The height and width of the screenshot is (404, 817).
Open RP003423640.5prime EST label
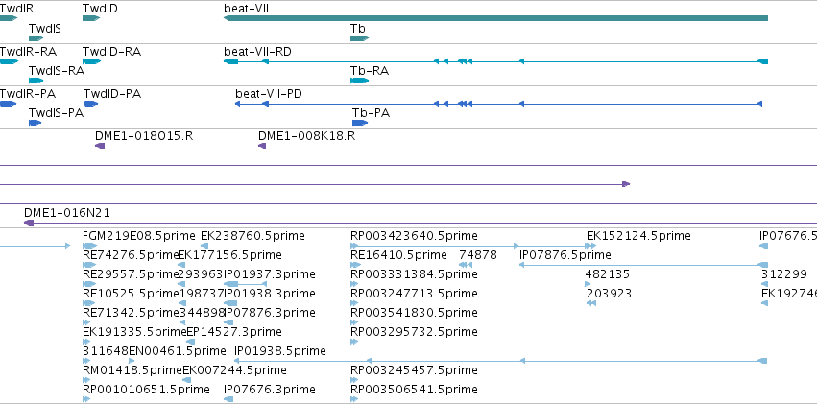(414, 236)
